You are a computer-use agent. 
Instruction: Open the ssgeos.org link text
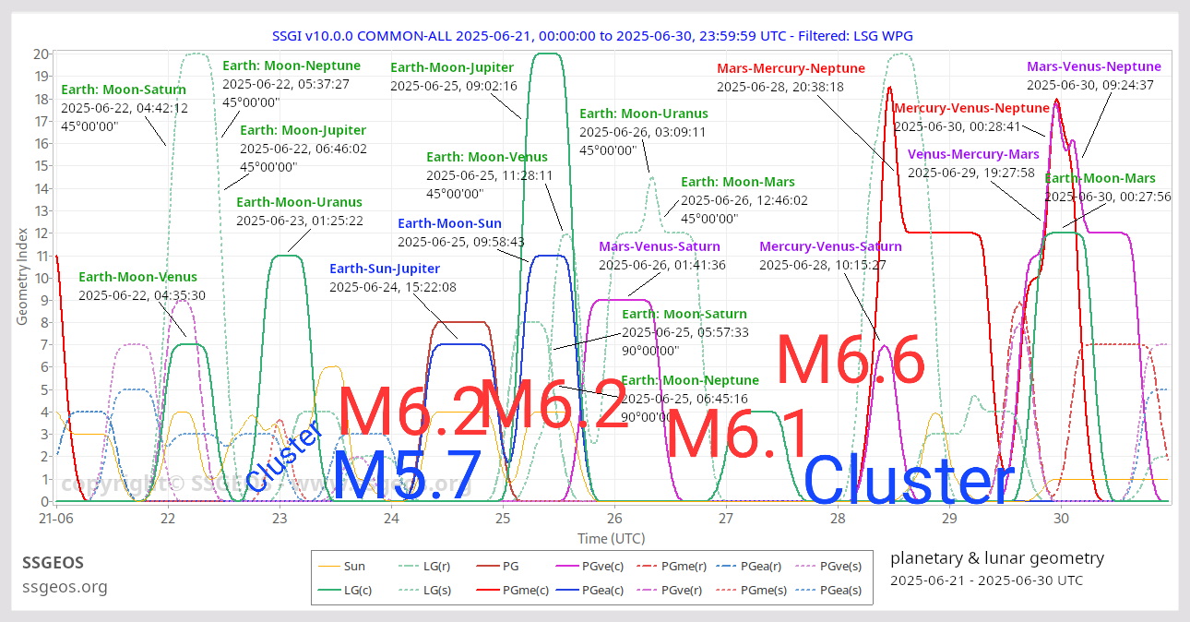pos(65,587)
